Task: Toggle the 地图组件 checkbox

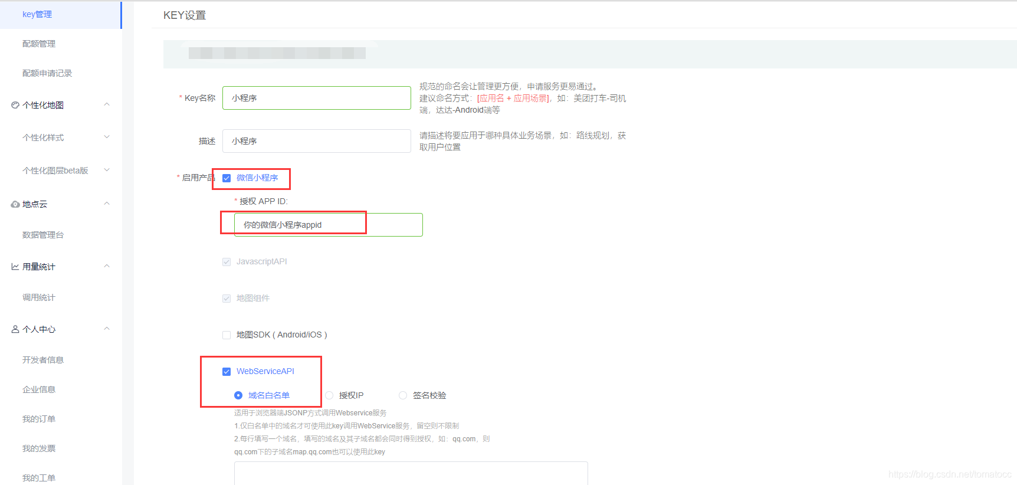Action: [227, 299]
